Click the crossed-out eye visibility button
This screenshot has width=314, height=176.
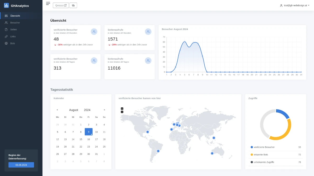(x=73, y=5)
